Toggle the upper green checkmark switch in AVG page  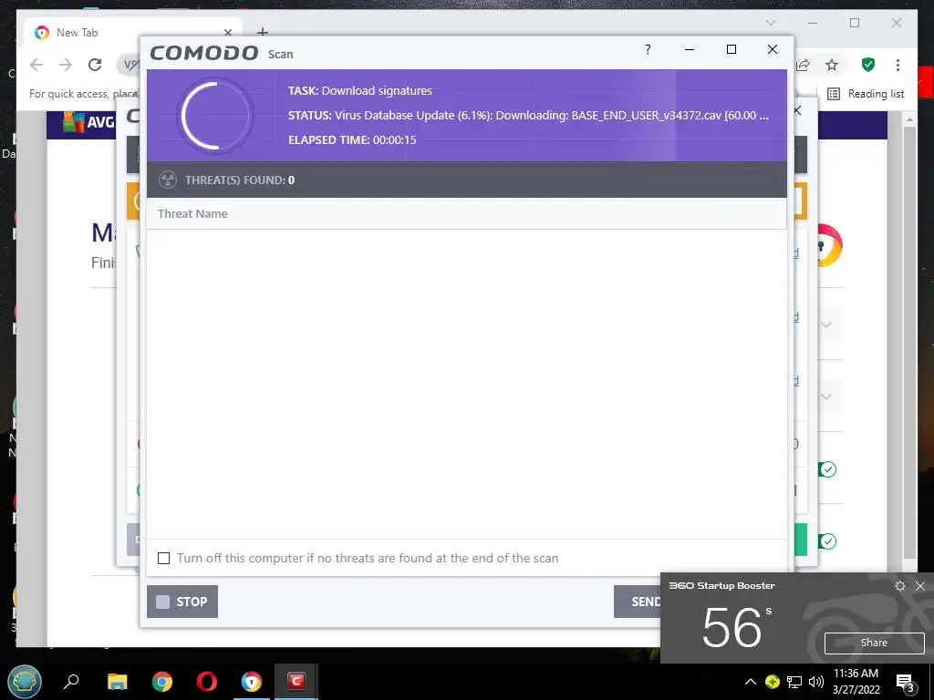(x=827, y=469)
